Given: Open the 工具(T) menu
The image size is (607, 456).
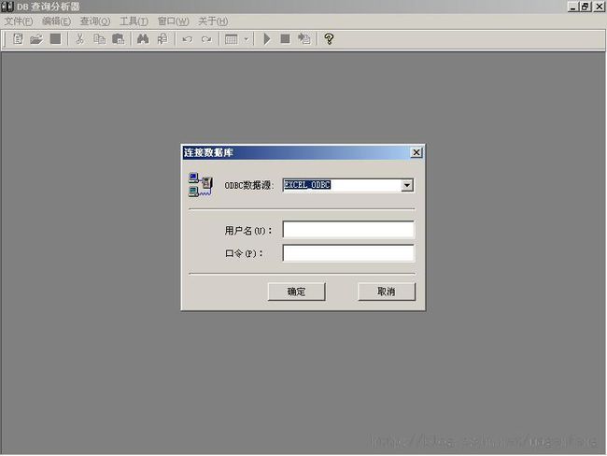Looking at the screenshot, I should pyautogui.click(x=134, y=21).
